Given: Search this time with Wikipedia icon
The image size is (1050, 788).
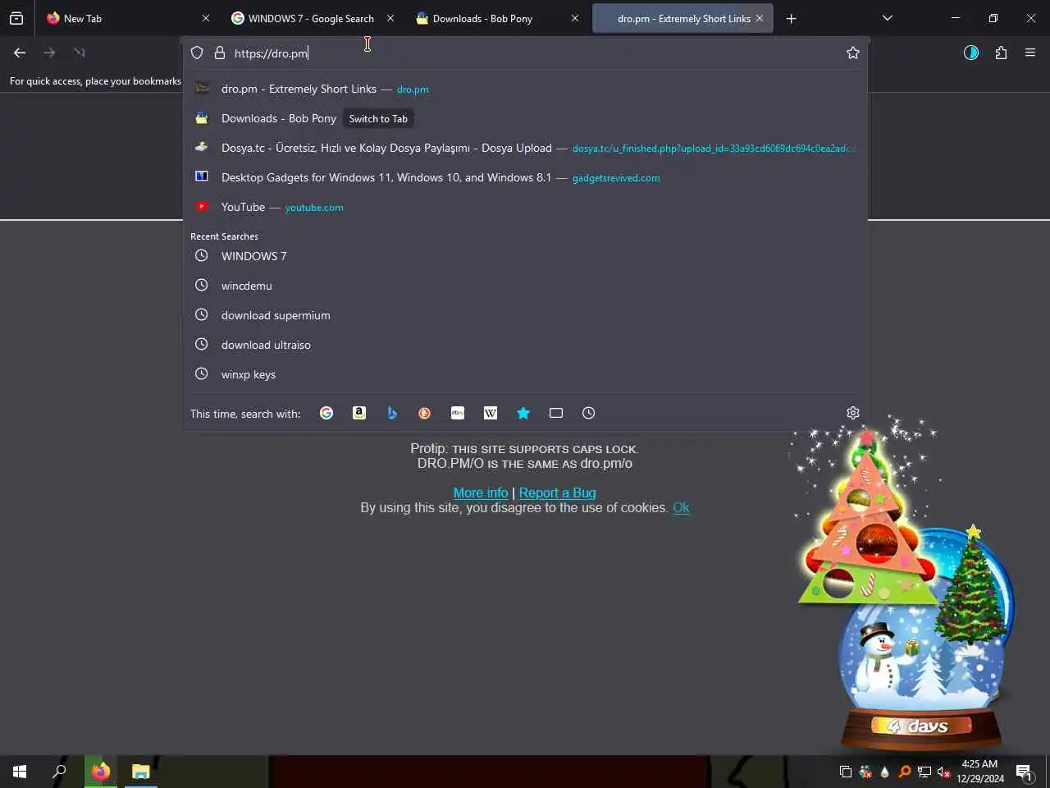Looking at the screenshot, I should tap(491, 413).
